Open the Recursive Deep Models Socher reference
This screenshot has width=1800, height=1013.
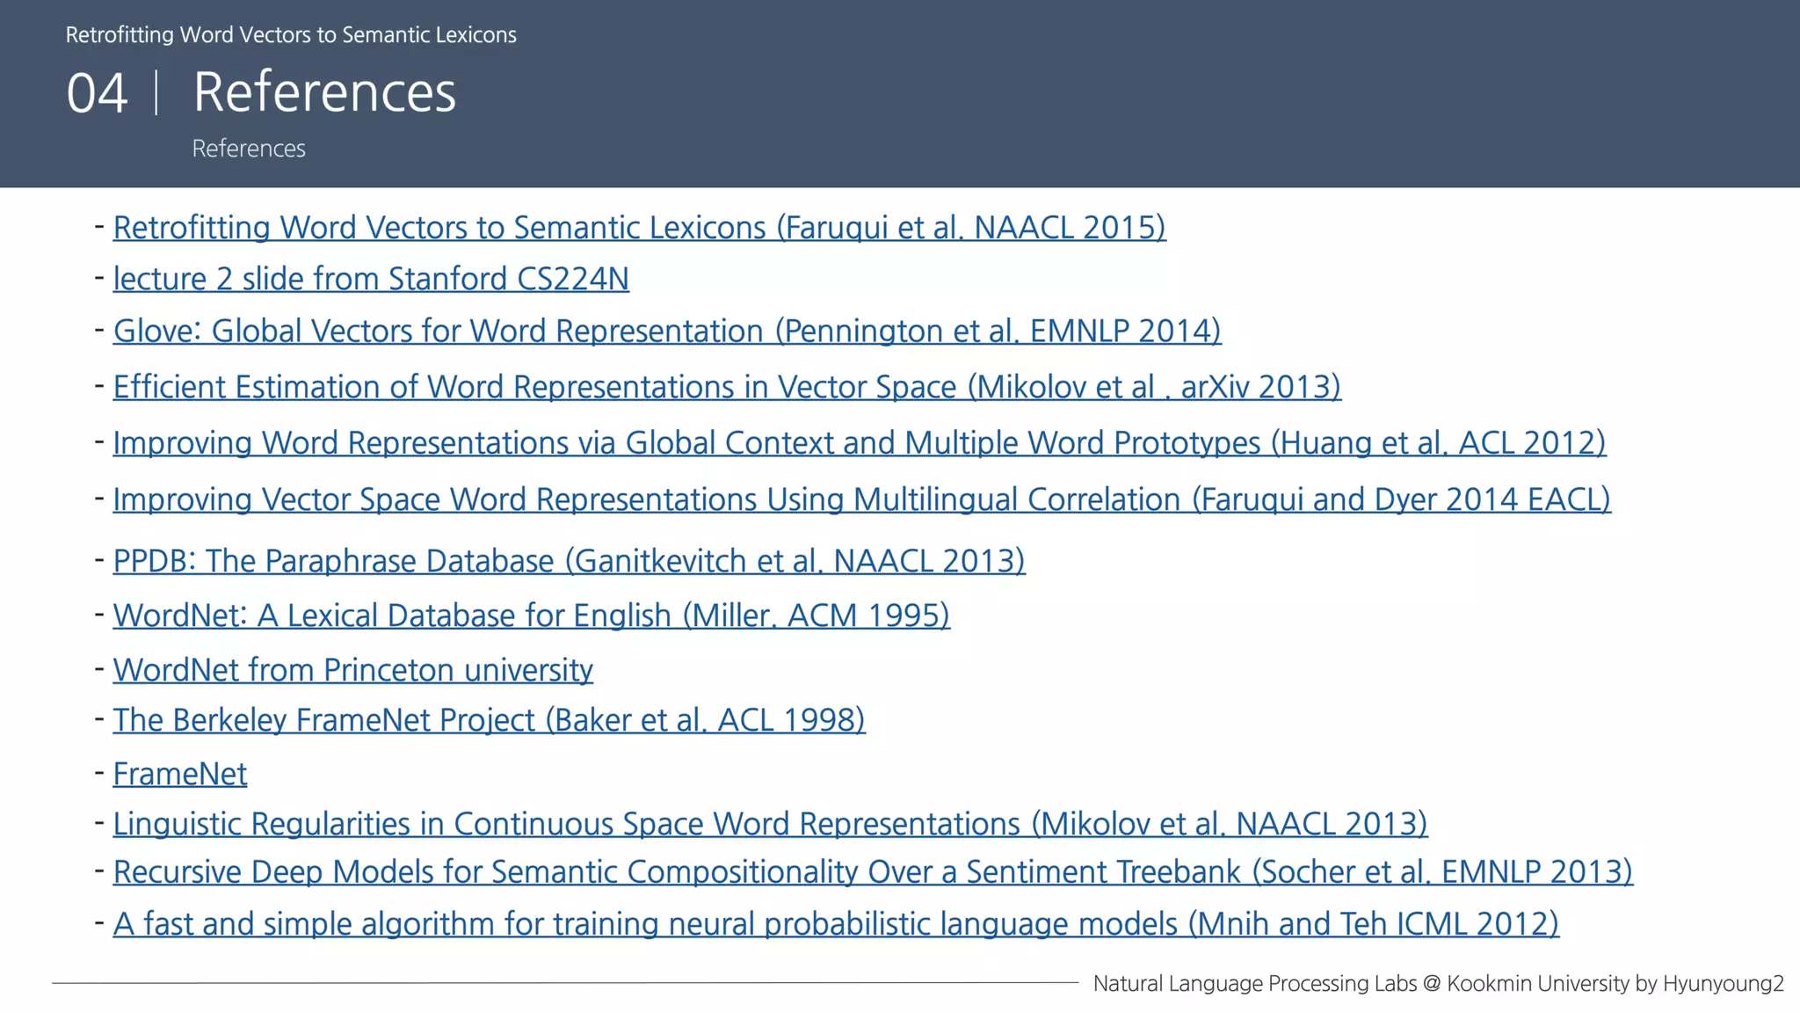tap(873, 872)
